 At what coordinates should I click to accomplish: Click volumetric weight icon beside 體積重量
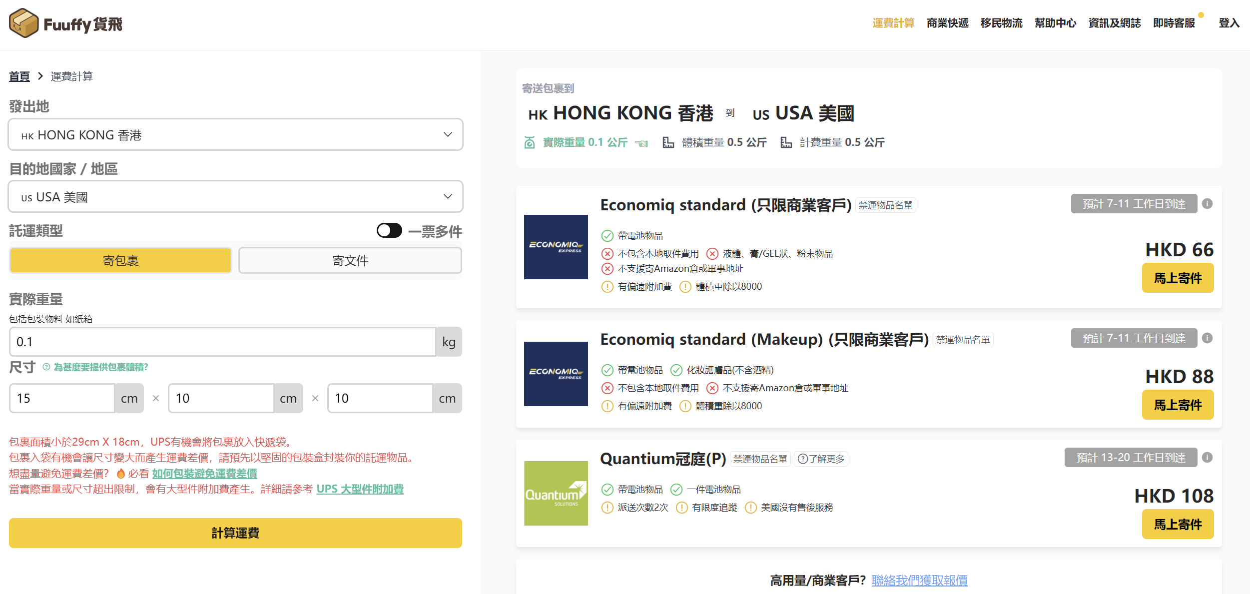tap(668, 143)
